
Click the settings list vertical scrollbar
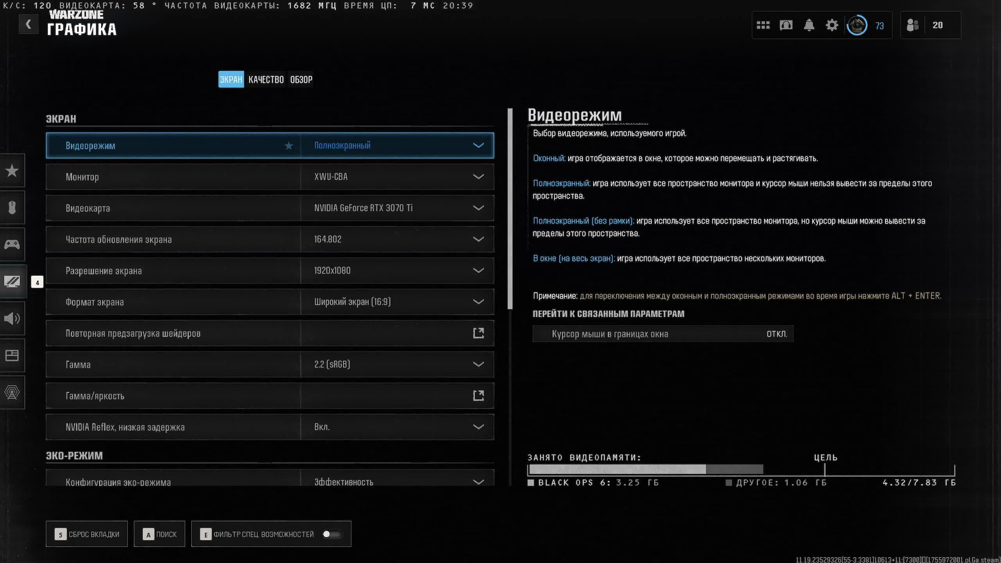click(510, 209)
